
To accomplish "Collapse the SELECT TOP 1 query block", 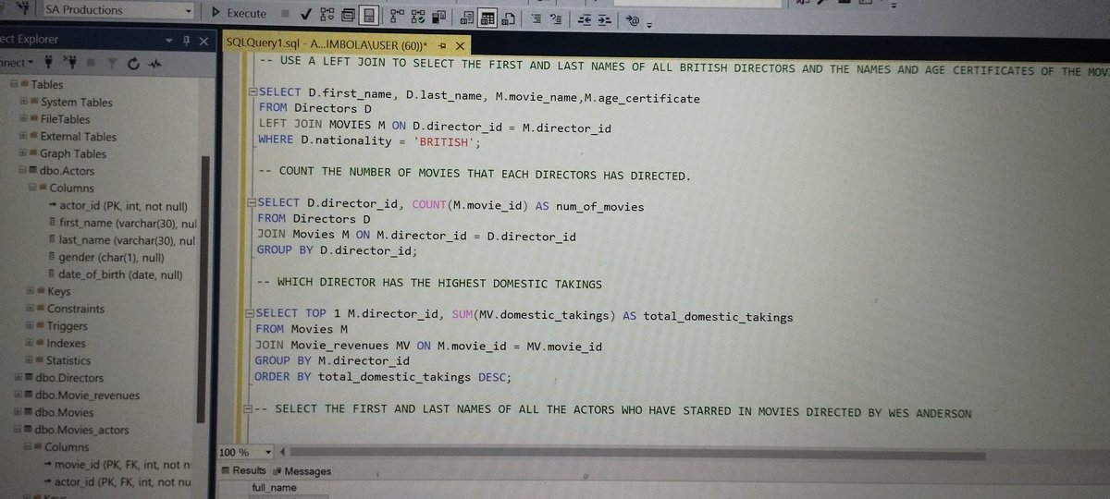I will point(250,313).
